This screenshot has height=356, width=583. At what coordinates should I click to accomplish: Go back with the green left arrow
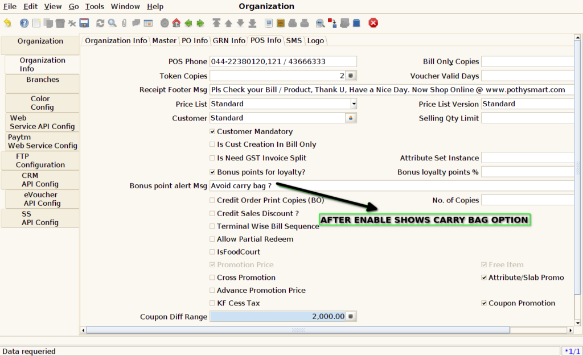point(188,23)
